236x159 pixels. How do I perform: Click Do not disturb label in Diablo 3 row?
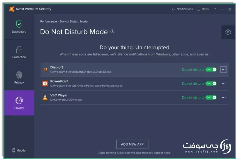tap(193, 69)
